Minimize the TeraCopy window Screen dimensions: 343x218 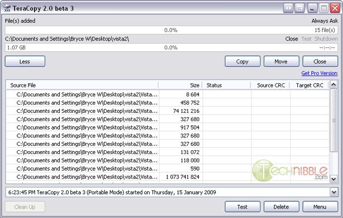pyautogui.click(x=312, y=8)
